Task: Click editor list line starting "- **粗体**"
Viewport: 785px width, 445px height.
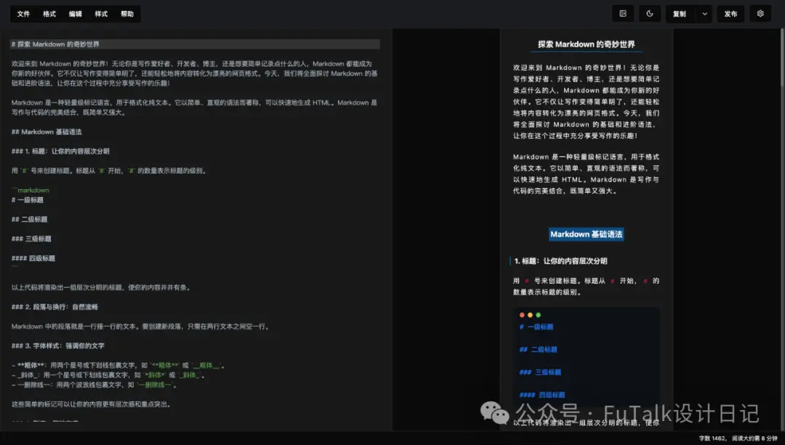Action: 118,366
